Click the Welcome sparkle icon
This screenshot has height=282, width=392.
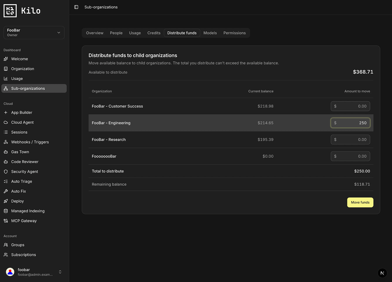click(6, 59)
